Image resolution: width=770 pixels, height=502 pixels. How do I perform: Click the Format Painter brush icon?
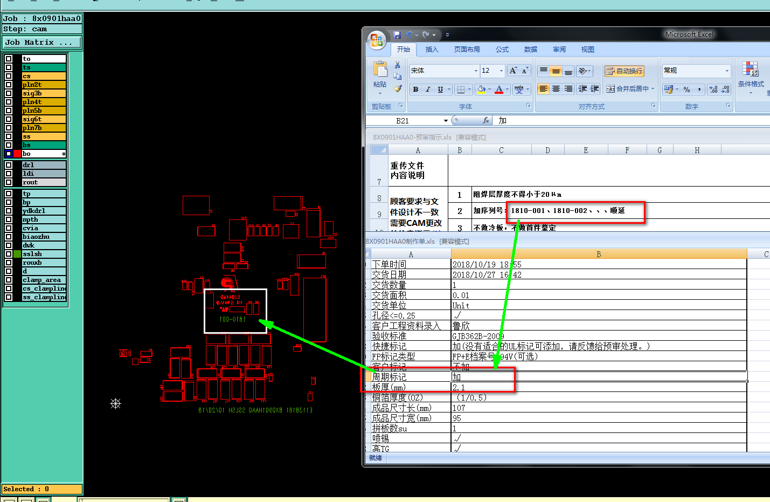pos(398,88)
